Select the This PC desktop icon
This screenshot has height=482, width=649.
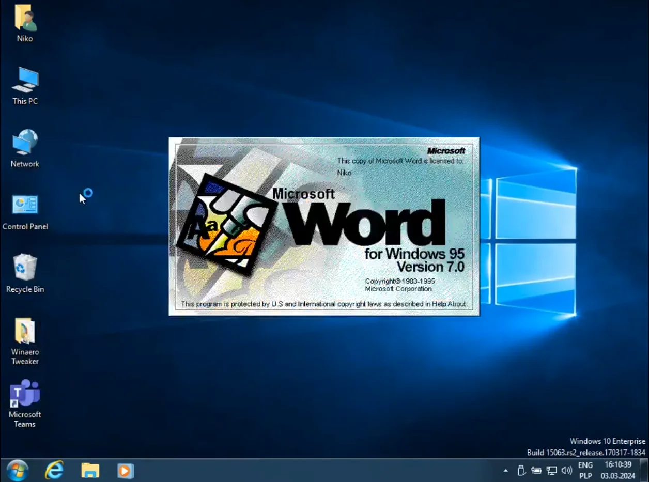pyautogui.click(x=25, y=81)
